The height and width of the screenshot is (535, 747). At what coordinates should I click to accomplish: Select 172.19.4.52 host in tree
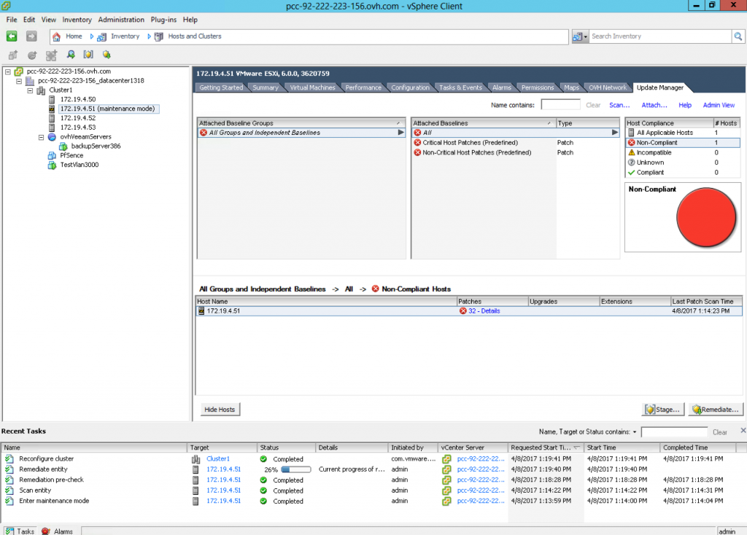pyautogui.click(x=77, y=119)
